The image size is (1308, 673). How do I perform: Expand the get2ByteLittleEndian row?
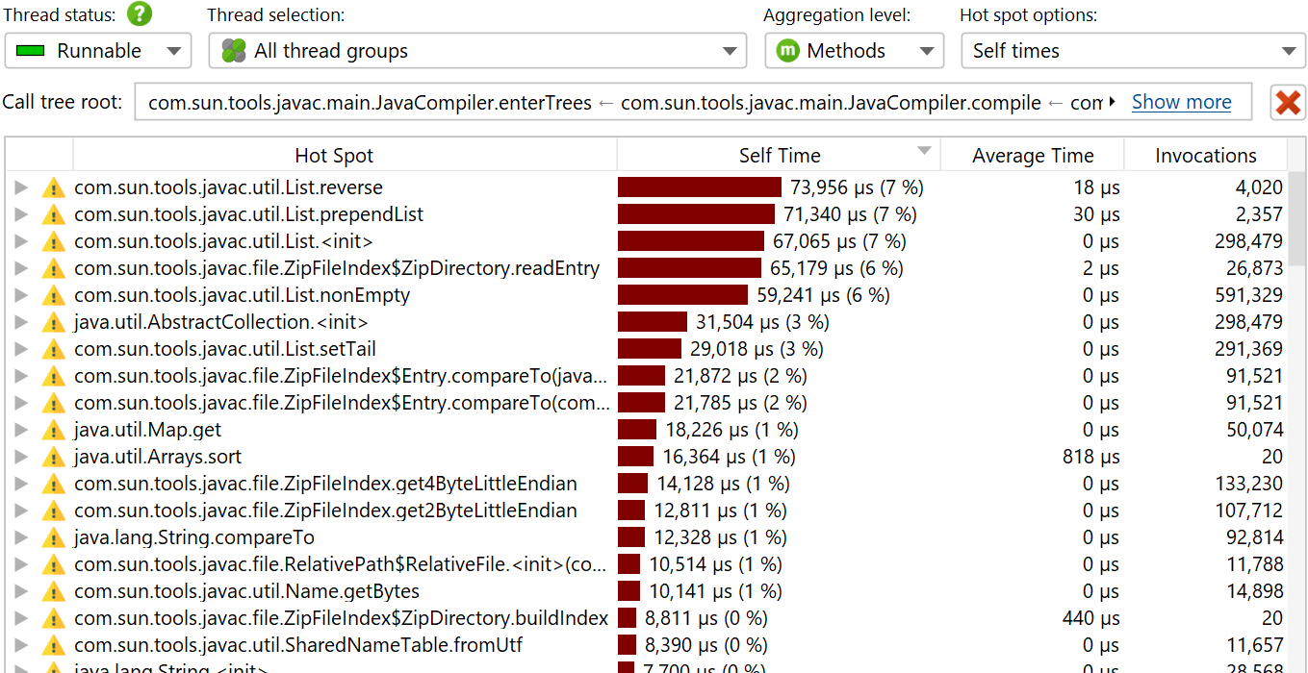click(21, 511)
